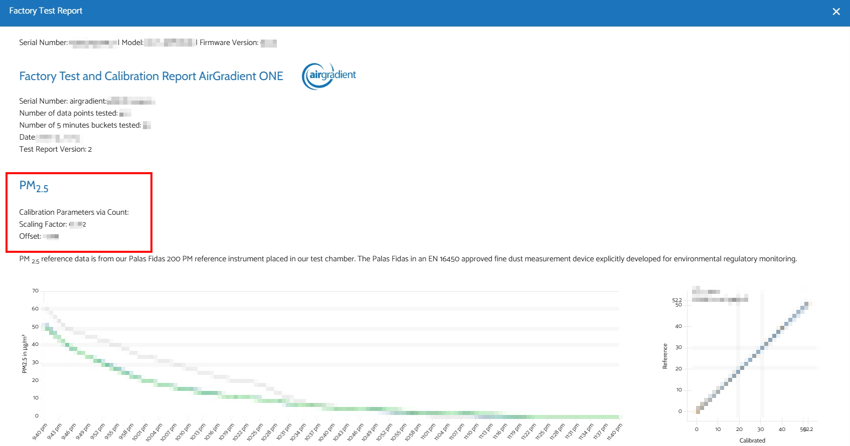Click the Factory Test Report title bar text
The image size is (850, 446).
coord(46,11)
